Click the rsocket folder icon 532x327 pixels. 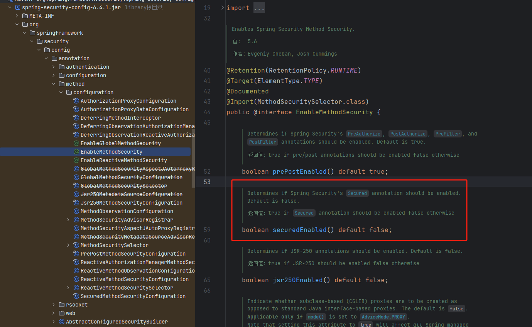(x=62, y=305)
